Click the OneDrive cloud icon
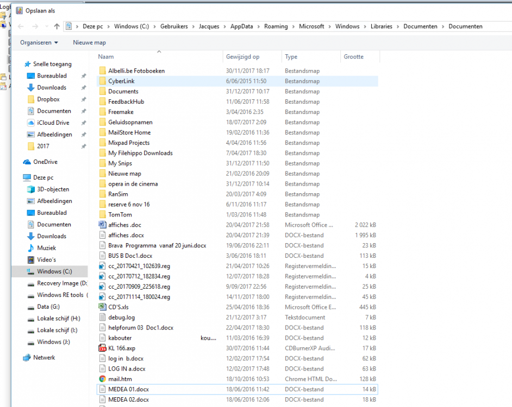The width and height of the screenshot is (512, 407). click(x=27, y=162)
